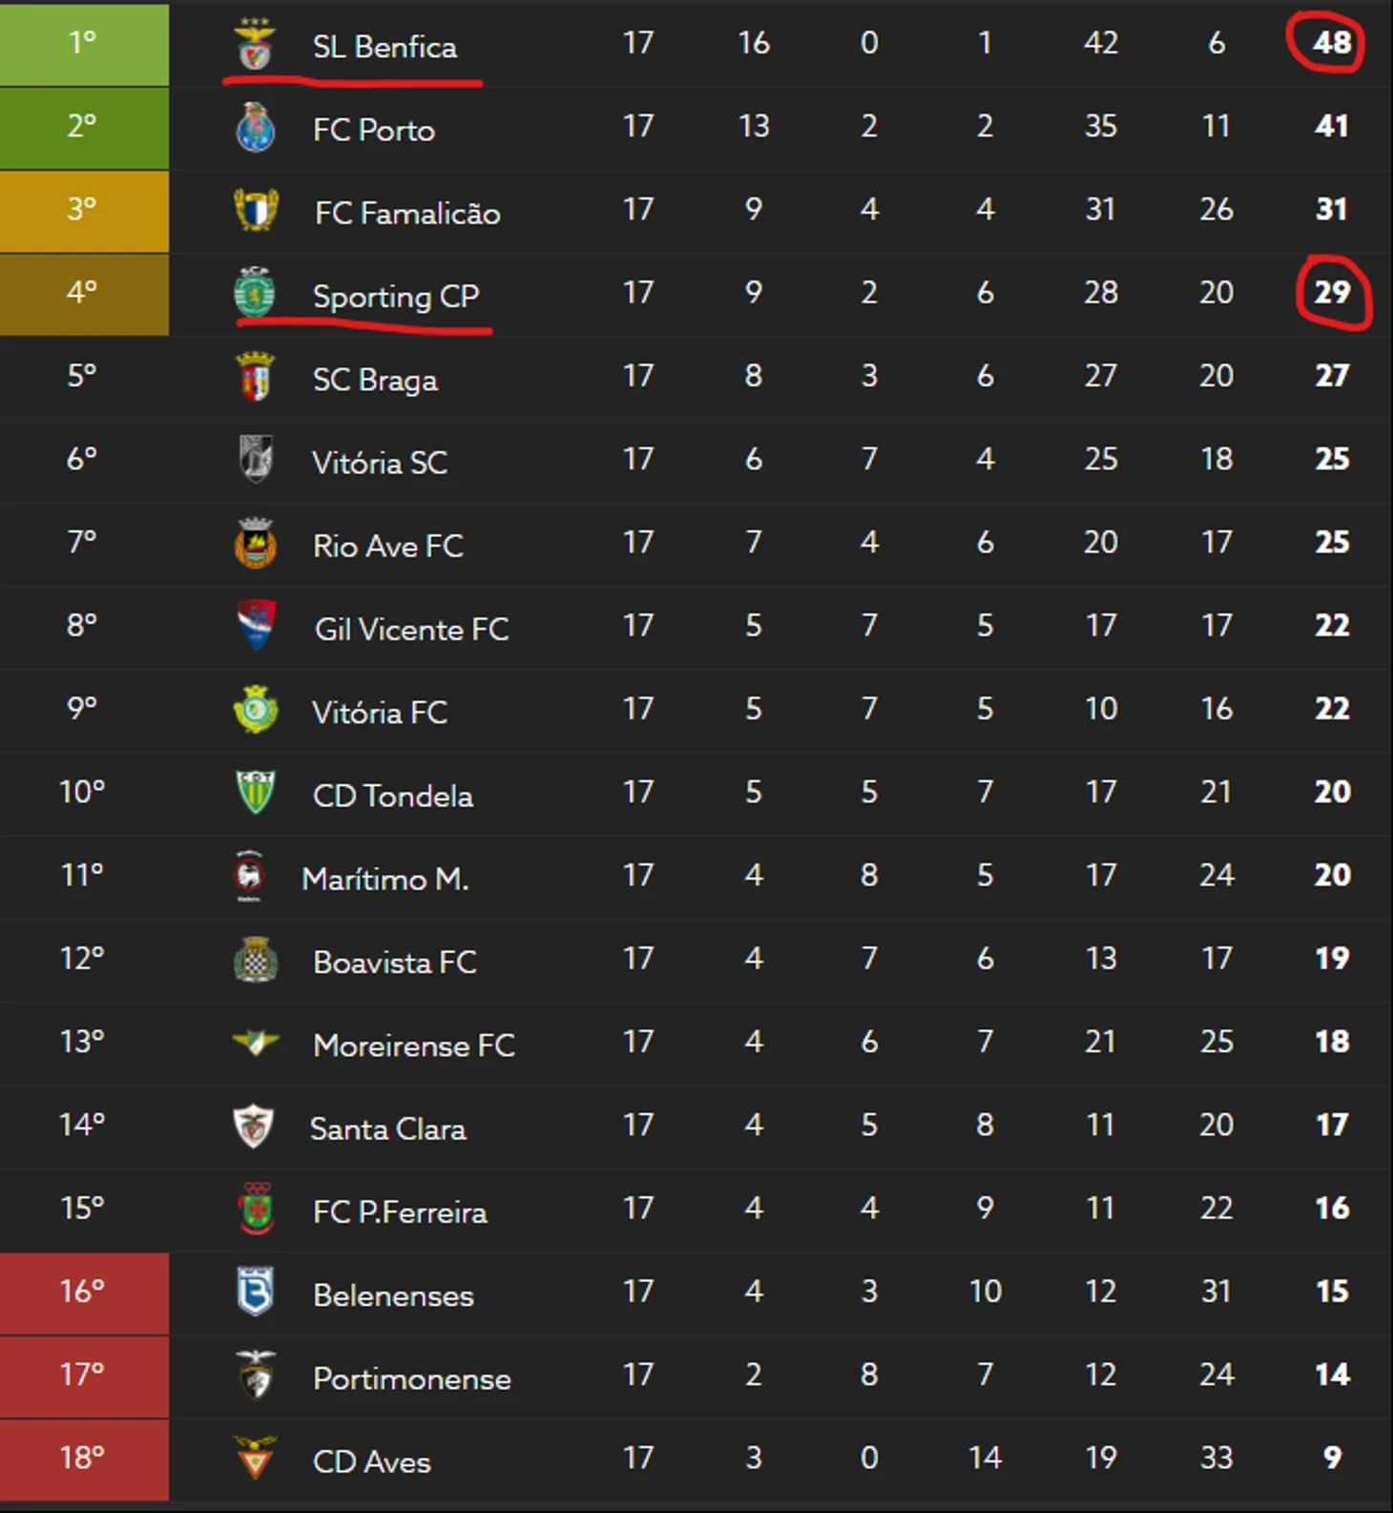
Task: Open the FC Famalicão team link
Action: [x=407, y=213]
